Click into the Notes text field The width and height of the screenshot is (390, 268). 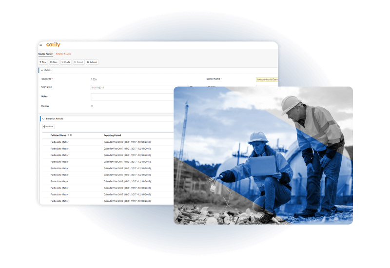(132, 96)
